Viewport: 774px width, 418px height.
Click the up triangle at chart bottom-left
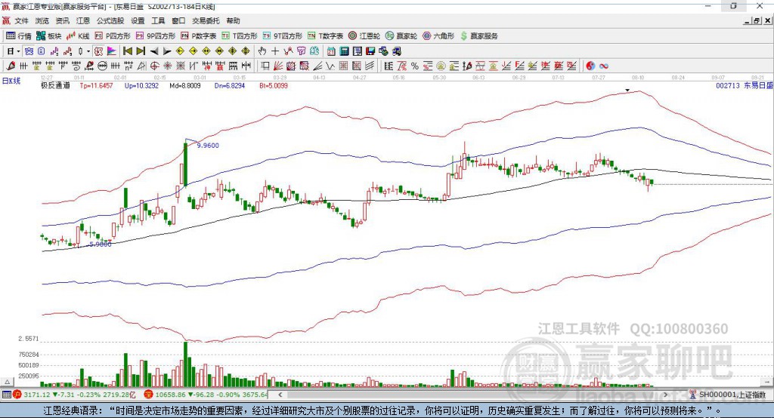7,382
